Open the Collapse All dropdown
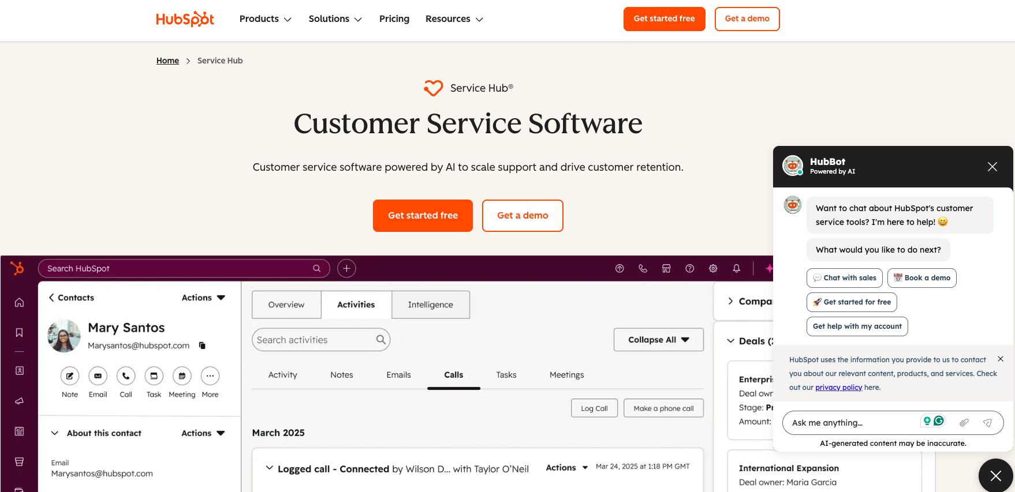This screenshot has width=1015, height=492. click(x=659, y=340)
